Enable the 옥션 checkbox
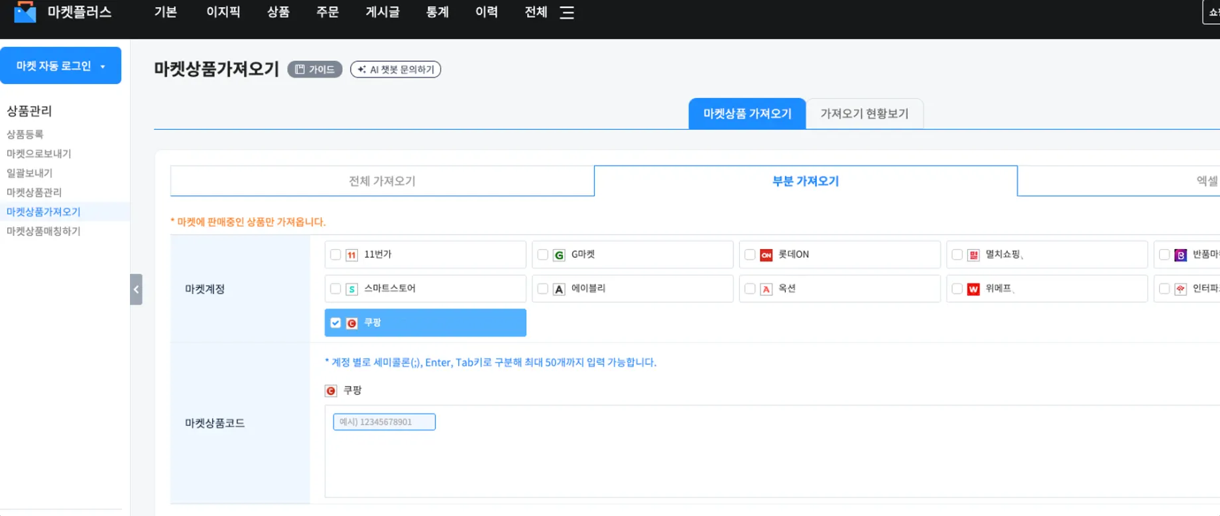Screen dimensions: 1220x516 [x=750, y=289]
